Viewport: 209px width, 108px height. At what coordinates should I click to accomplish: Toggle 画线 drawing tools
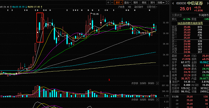(144, 2)
